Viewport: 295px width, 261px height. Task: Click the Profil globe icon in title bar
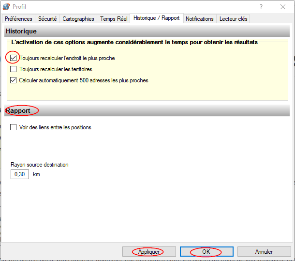[x=6, y=7]
